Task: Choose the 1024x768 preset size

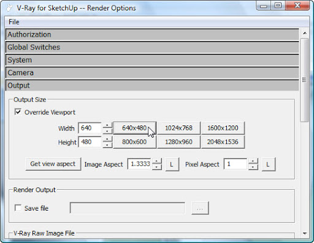Action: click(178, 128)
